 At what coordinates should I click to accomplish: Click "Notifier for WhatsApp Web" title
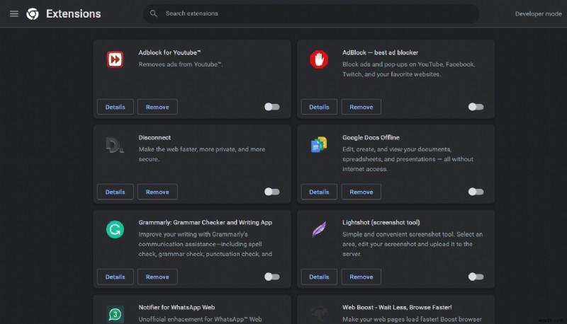coord(176,308)
